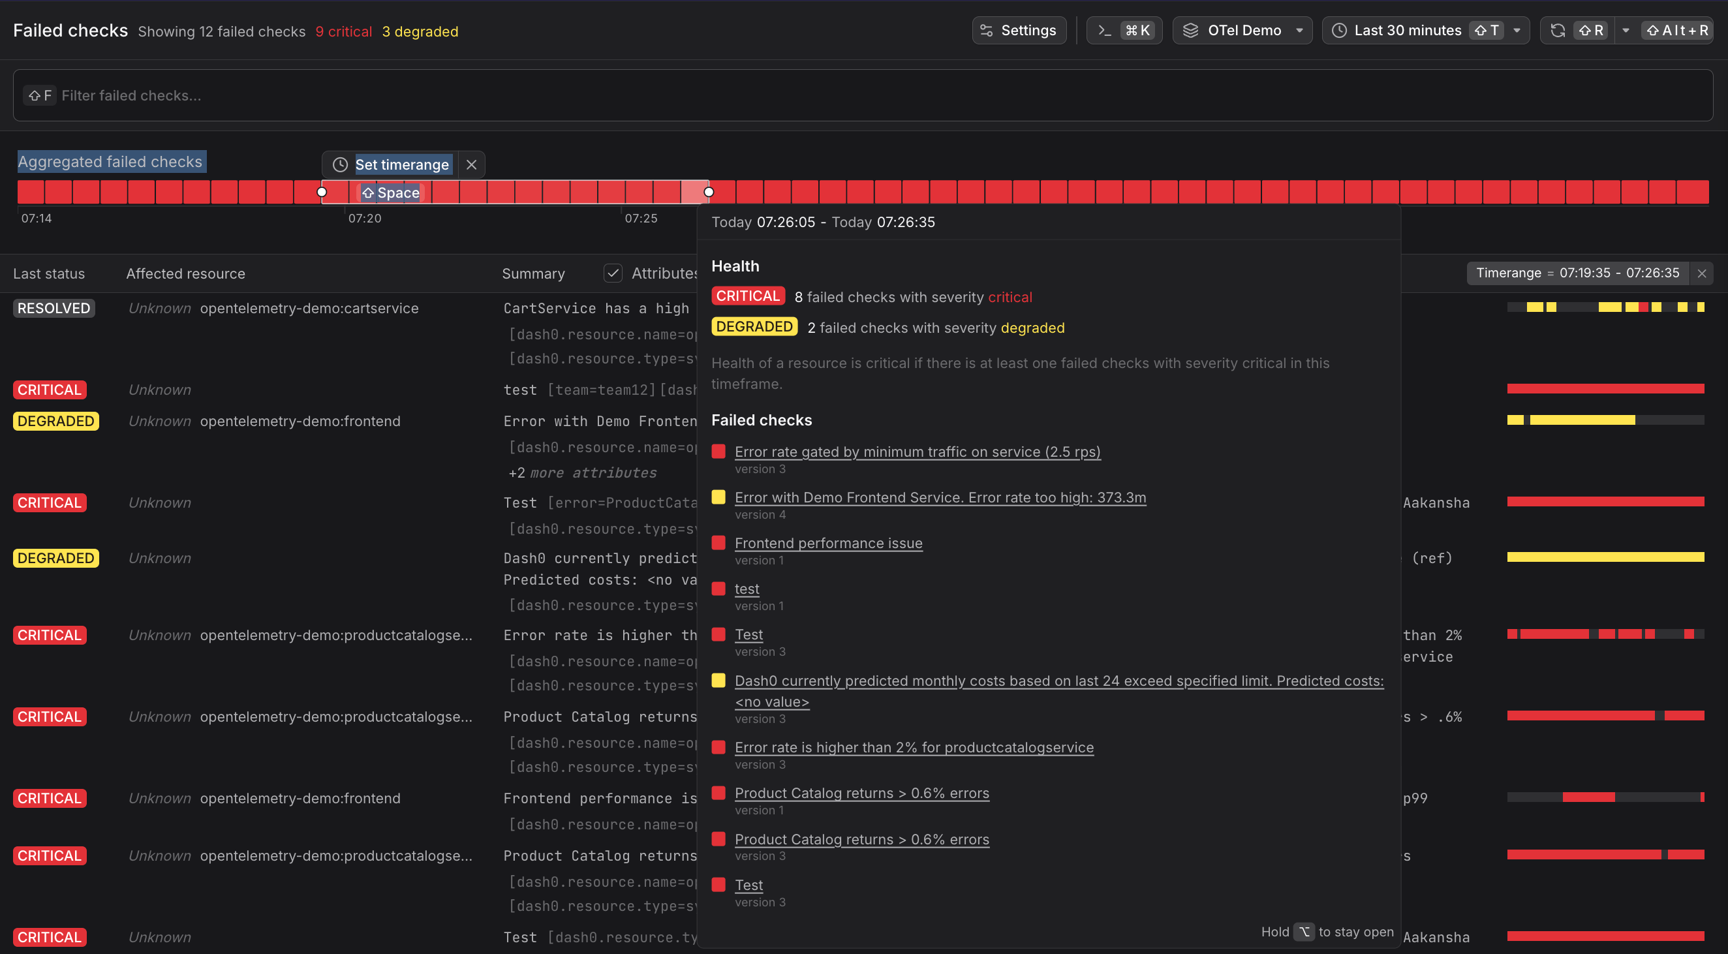Click the 3 degraded count in header
Screen dimensions: 1728x954
pos(420,31)
